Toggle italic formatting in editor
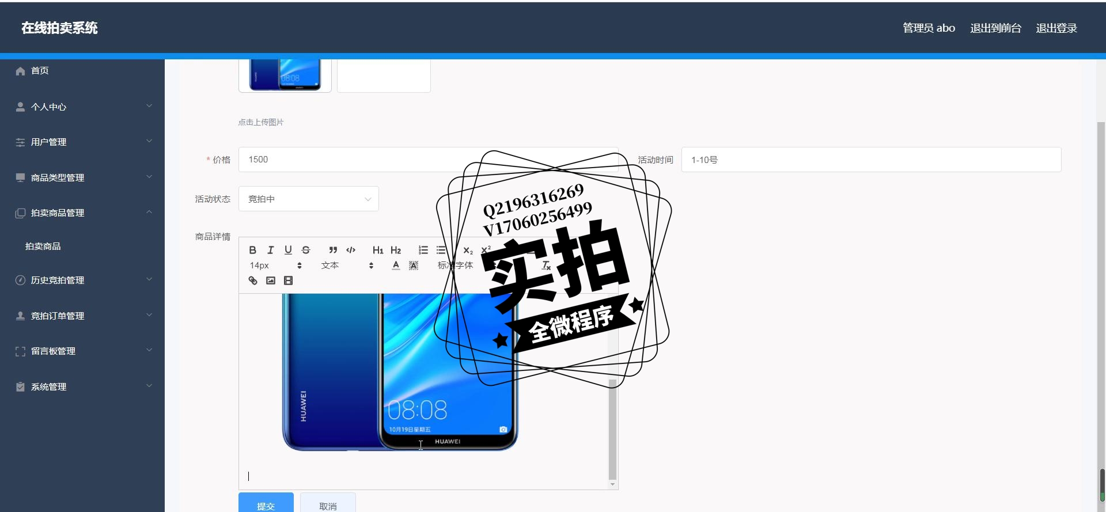The image size is (1106, 512). pyautogui.click(x=270, y=250)
